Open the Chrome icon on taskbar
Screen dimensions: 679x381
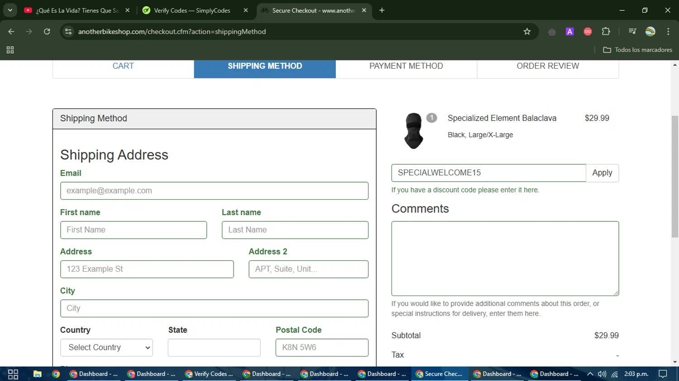[56, 374]
